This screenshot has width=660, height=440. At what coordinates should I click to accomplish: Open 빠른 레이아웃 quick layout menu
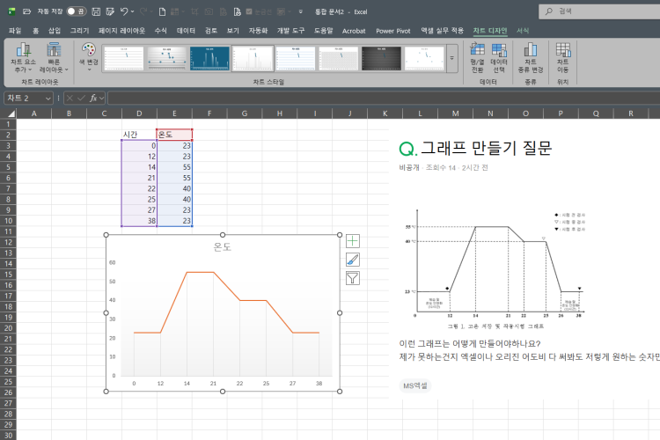coord(54,58)
